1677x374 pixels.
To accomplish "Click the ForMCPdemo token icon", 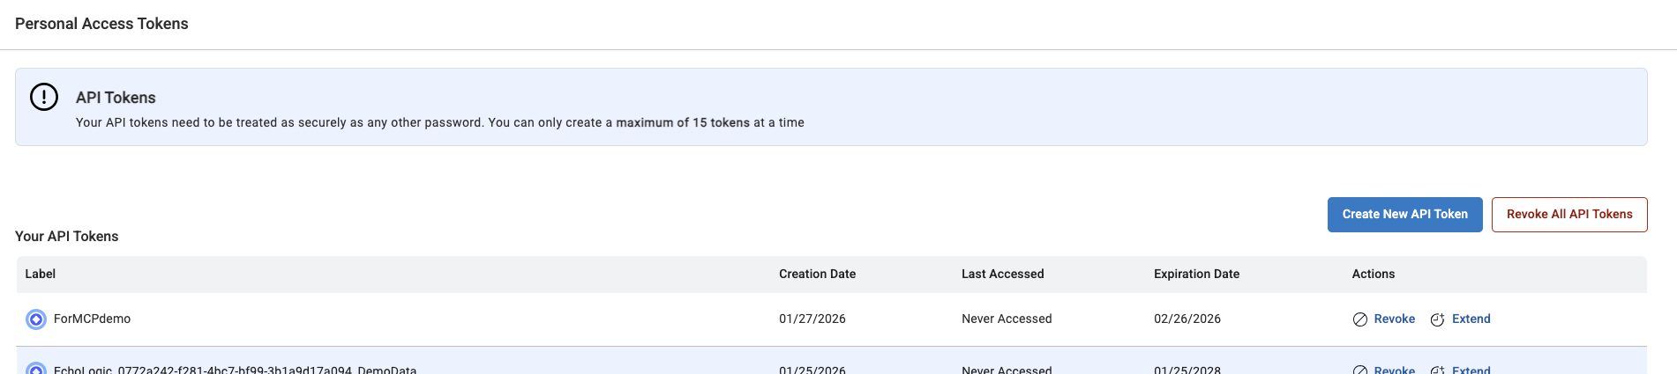I will point(36,319).
